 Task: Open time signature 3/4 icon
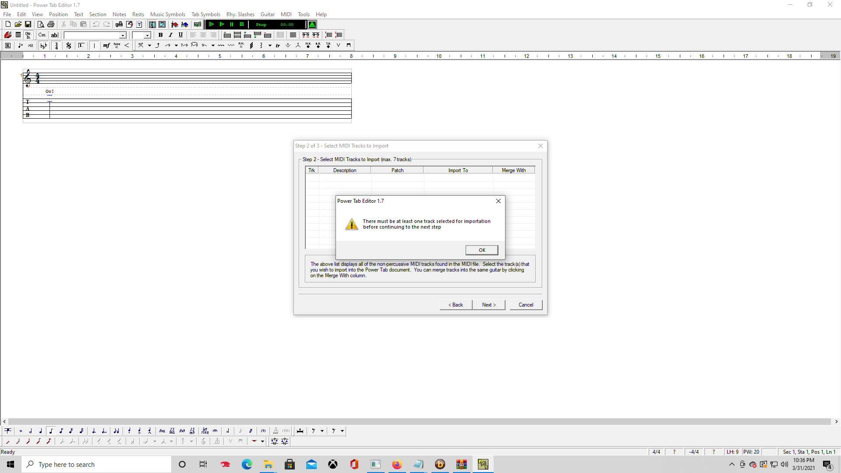click(56, 46)
